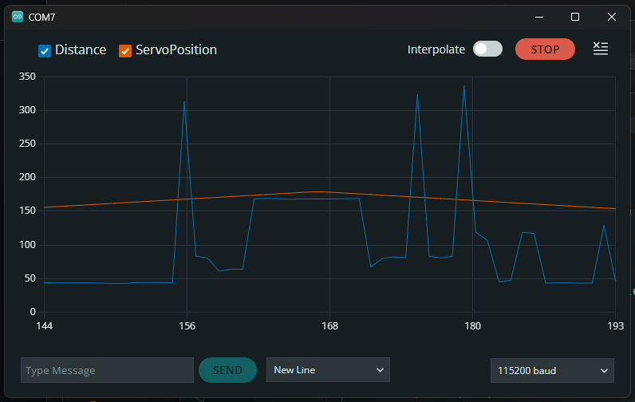Click the 156 x-axis label

(187, 326)
